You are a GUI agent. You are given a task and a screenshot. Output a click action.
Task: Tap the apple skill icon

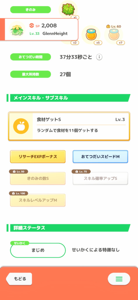point(21,126)
